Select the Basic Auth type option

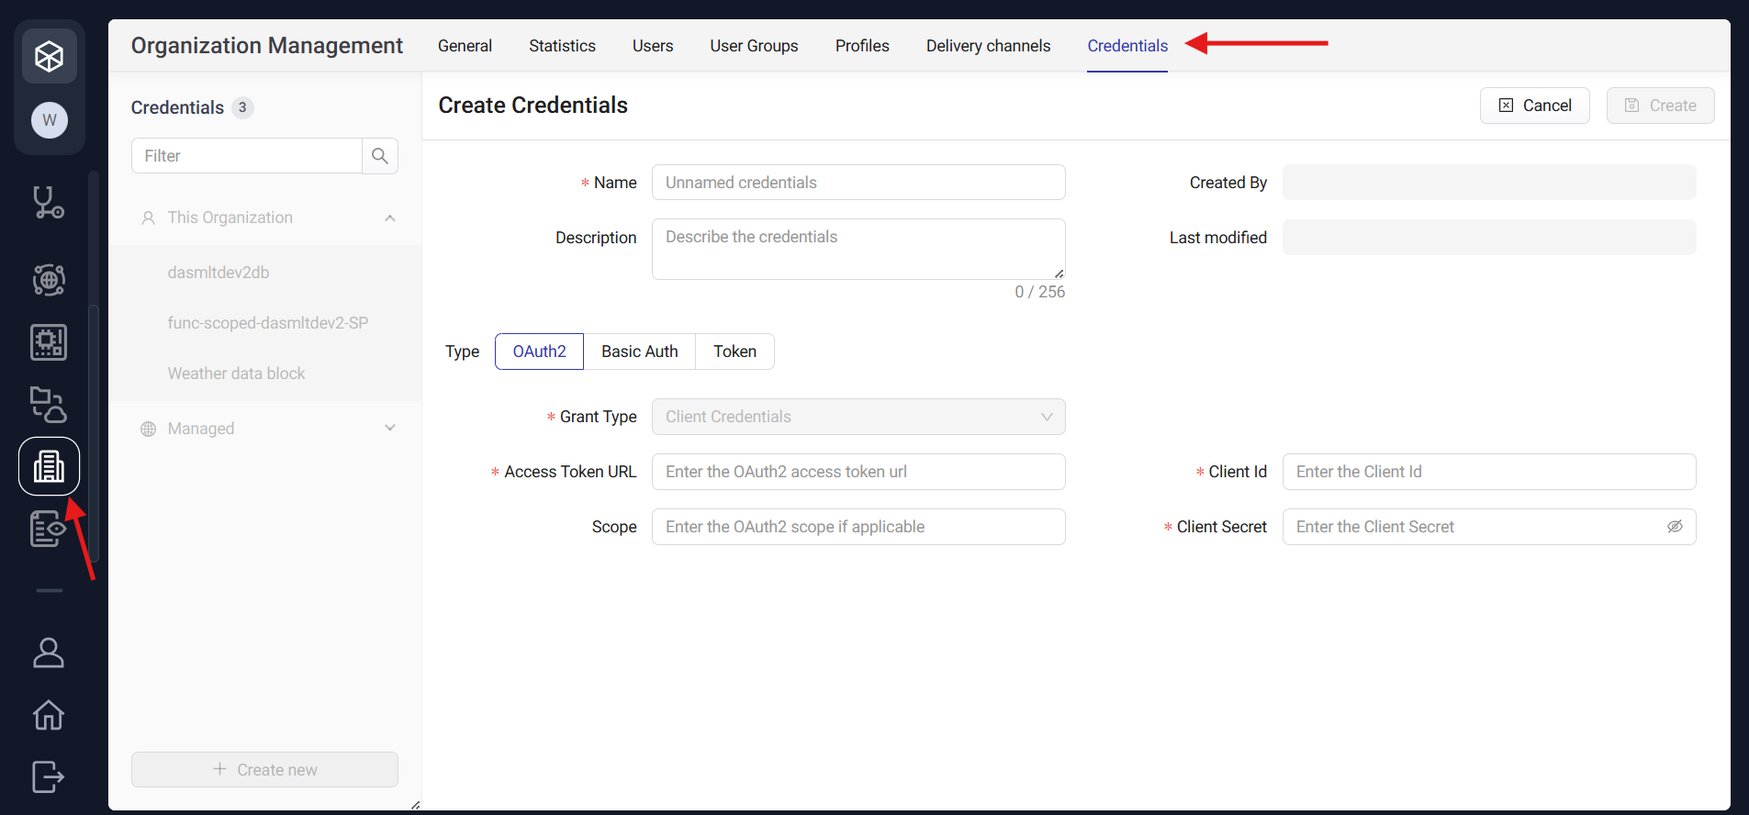coord(639,352)
